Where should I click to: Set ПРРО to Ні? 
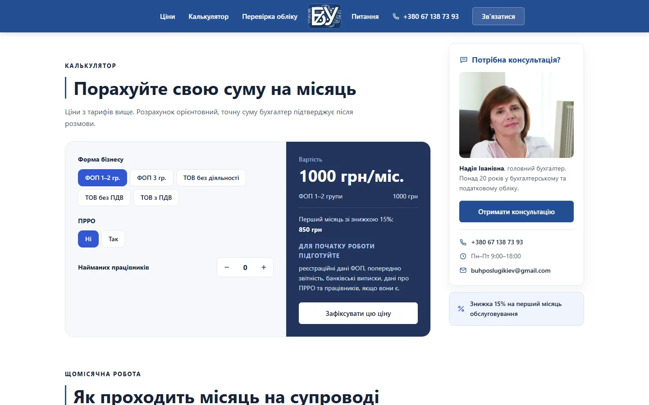[x=88, y=239]
